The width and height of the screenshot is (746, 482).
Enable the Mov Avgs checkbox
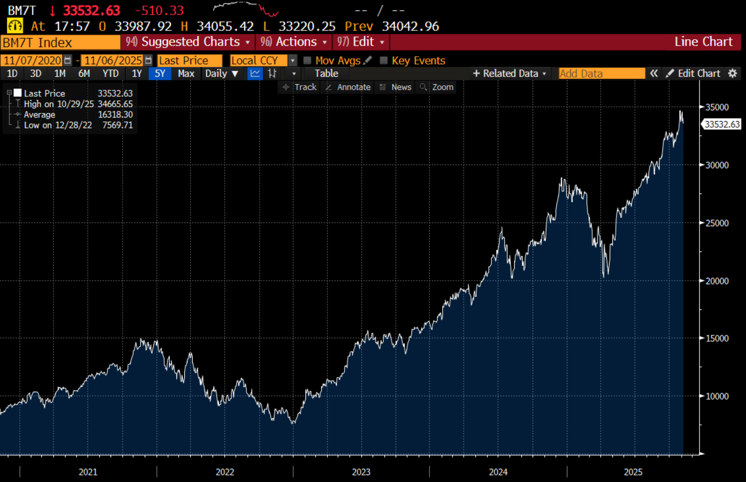click(307, 60)
